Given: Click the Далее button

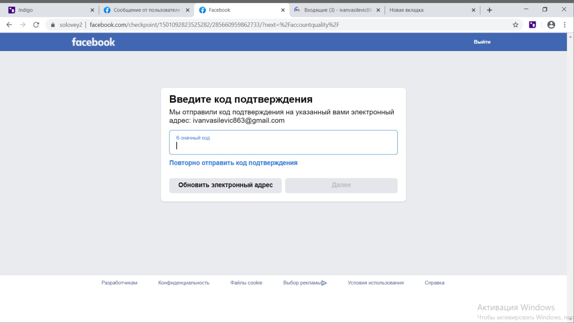Looking at the screenshot, I should pyautogui.click(x=341, y=185).
